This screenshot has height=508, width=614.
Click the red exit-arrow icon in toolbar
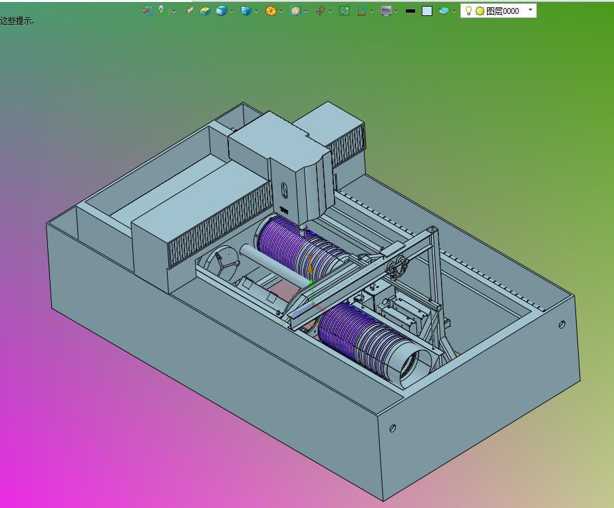[x=147, y=11]
